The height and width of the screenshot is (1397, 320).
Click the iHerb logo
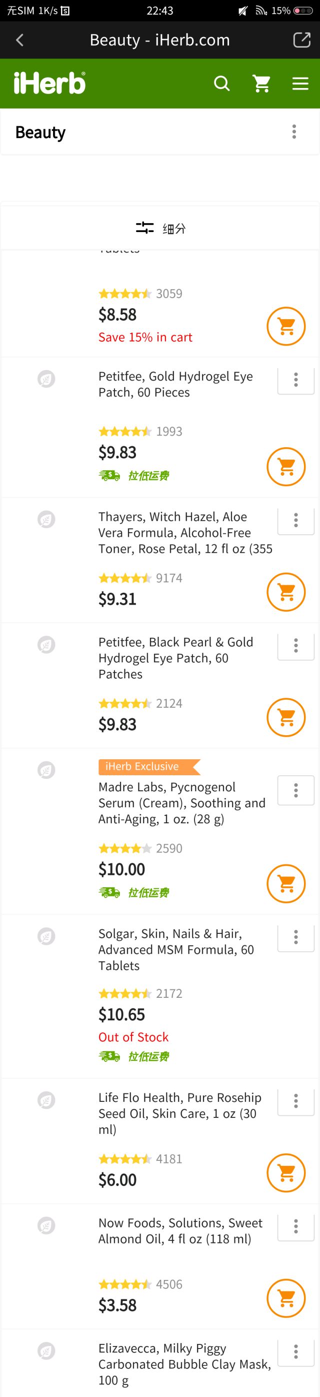pos(49,84)
